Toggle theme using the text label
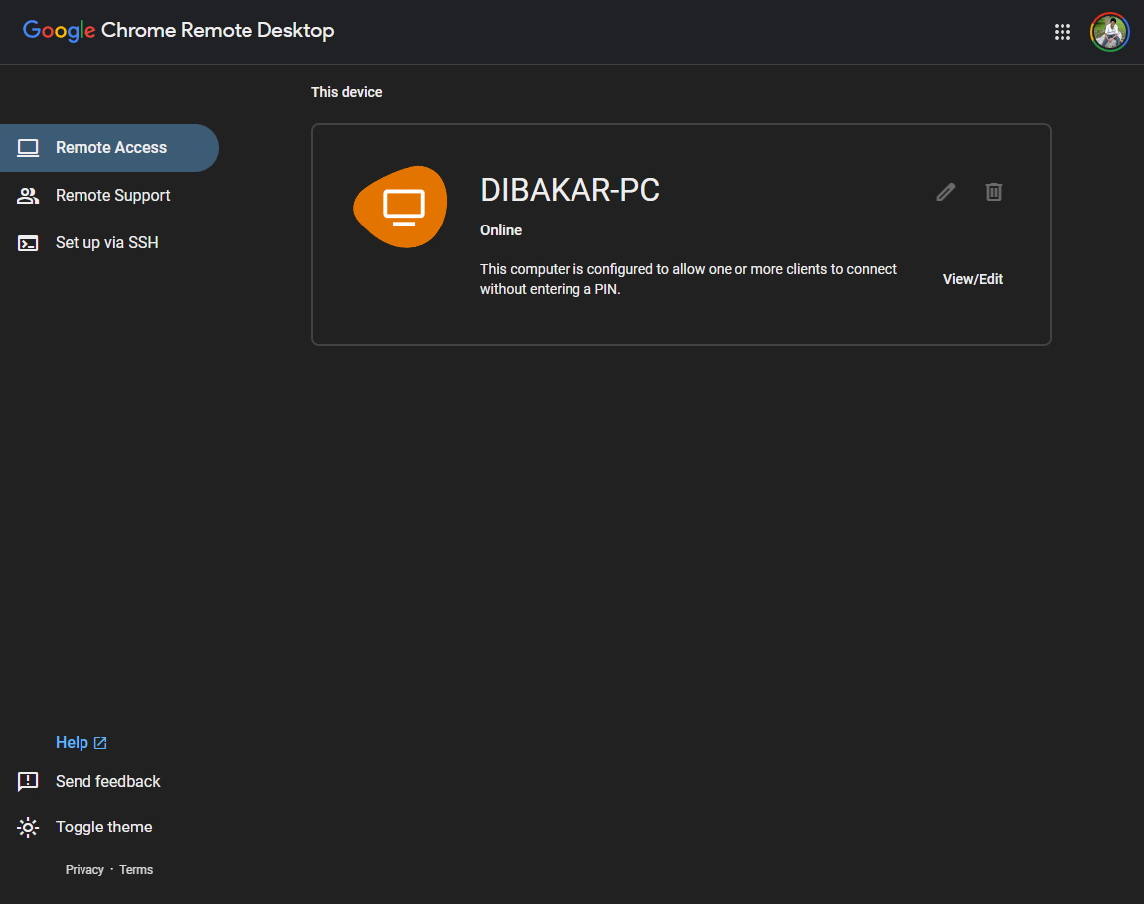Image resolution: width=1144 pixels, height=904 pixels. (x=104, y=827)
